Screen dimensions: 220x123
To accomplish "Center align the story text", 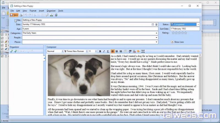I will click(117, 51).
